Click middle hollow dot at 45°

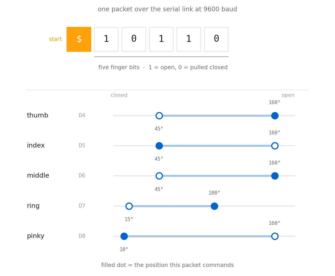(159, 176)
